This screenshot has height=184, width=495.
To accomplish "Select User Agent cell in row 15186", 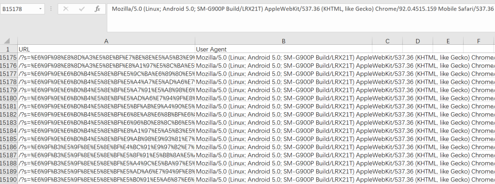I will point(283,147).
